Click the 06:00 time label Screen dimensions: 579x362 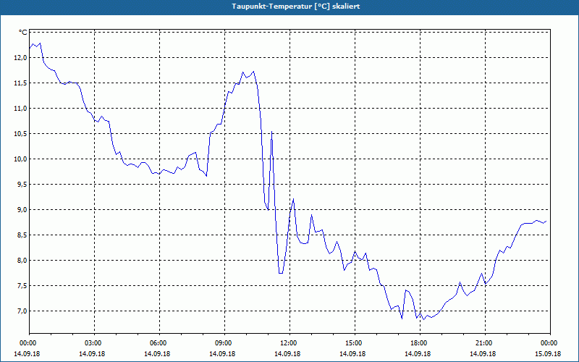tap(158, 343)
